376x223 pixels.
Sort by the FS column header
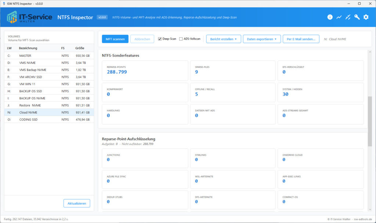pos(63,48)
